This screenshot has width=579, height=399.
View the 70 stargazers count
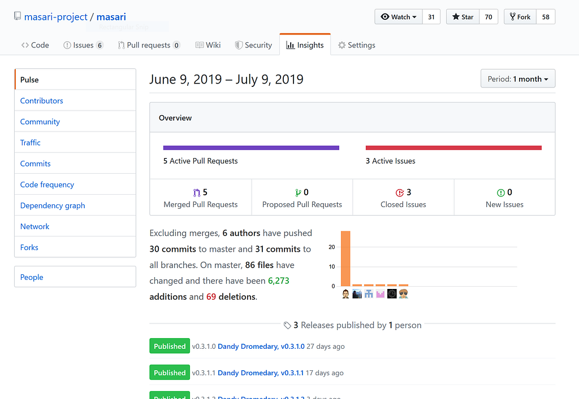tap(489, 16)
